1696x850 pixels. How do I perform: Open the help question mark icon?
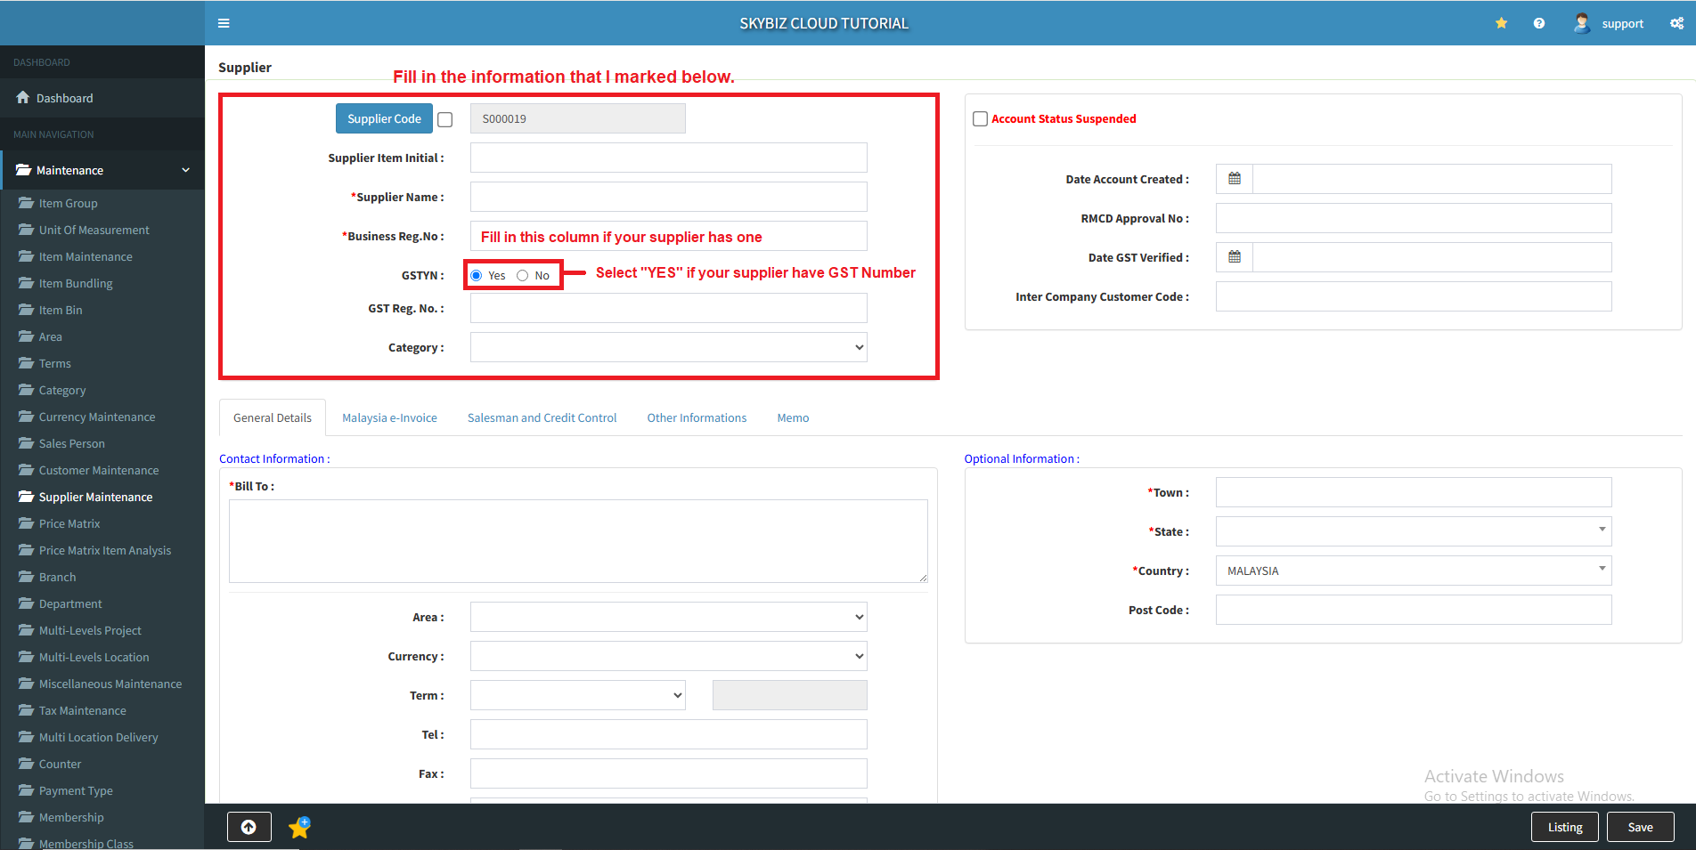[1538, 23]
